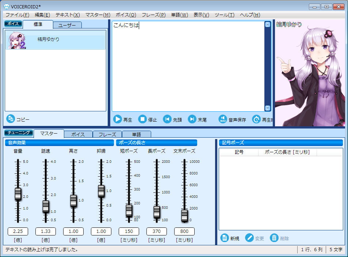Click the 変更 pencil edit icon
The image size is (348, 257).
(249, 238)
